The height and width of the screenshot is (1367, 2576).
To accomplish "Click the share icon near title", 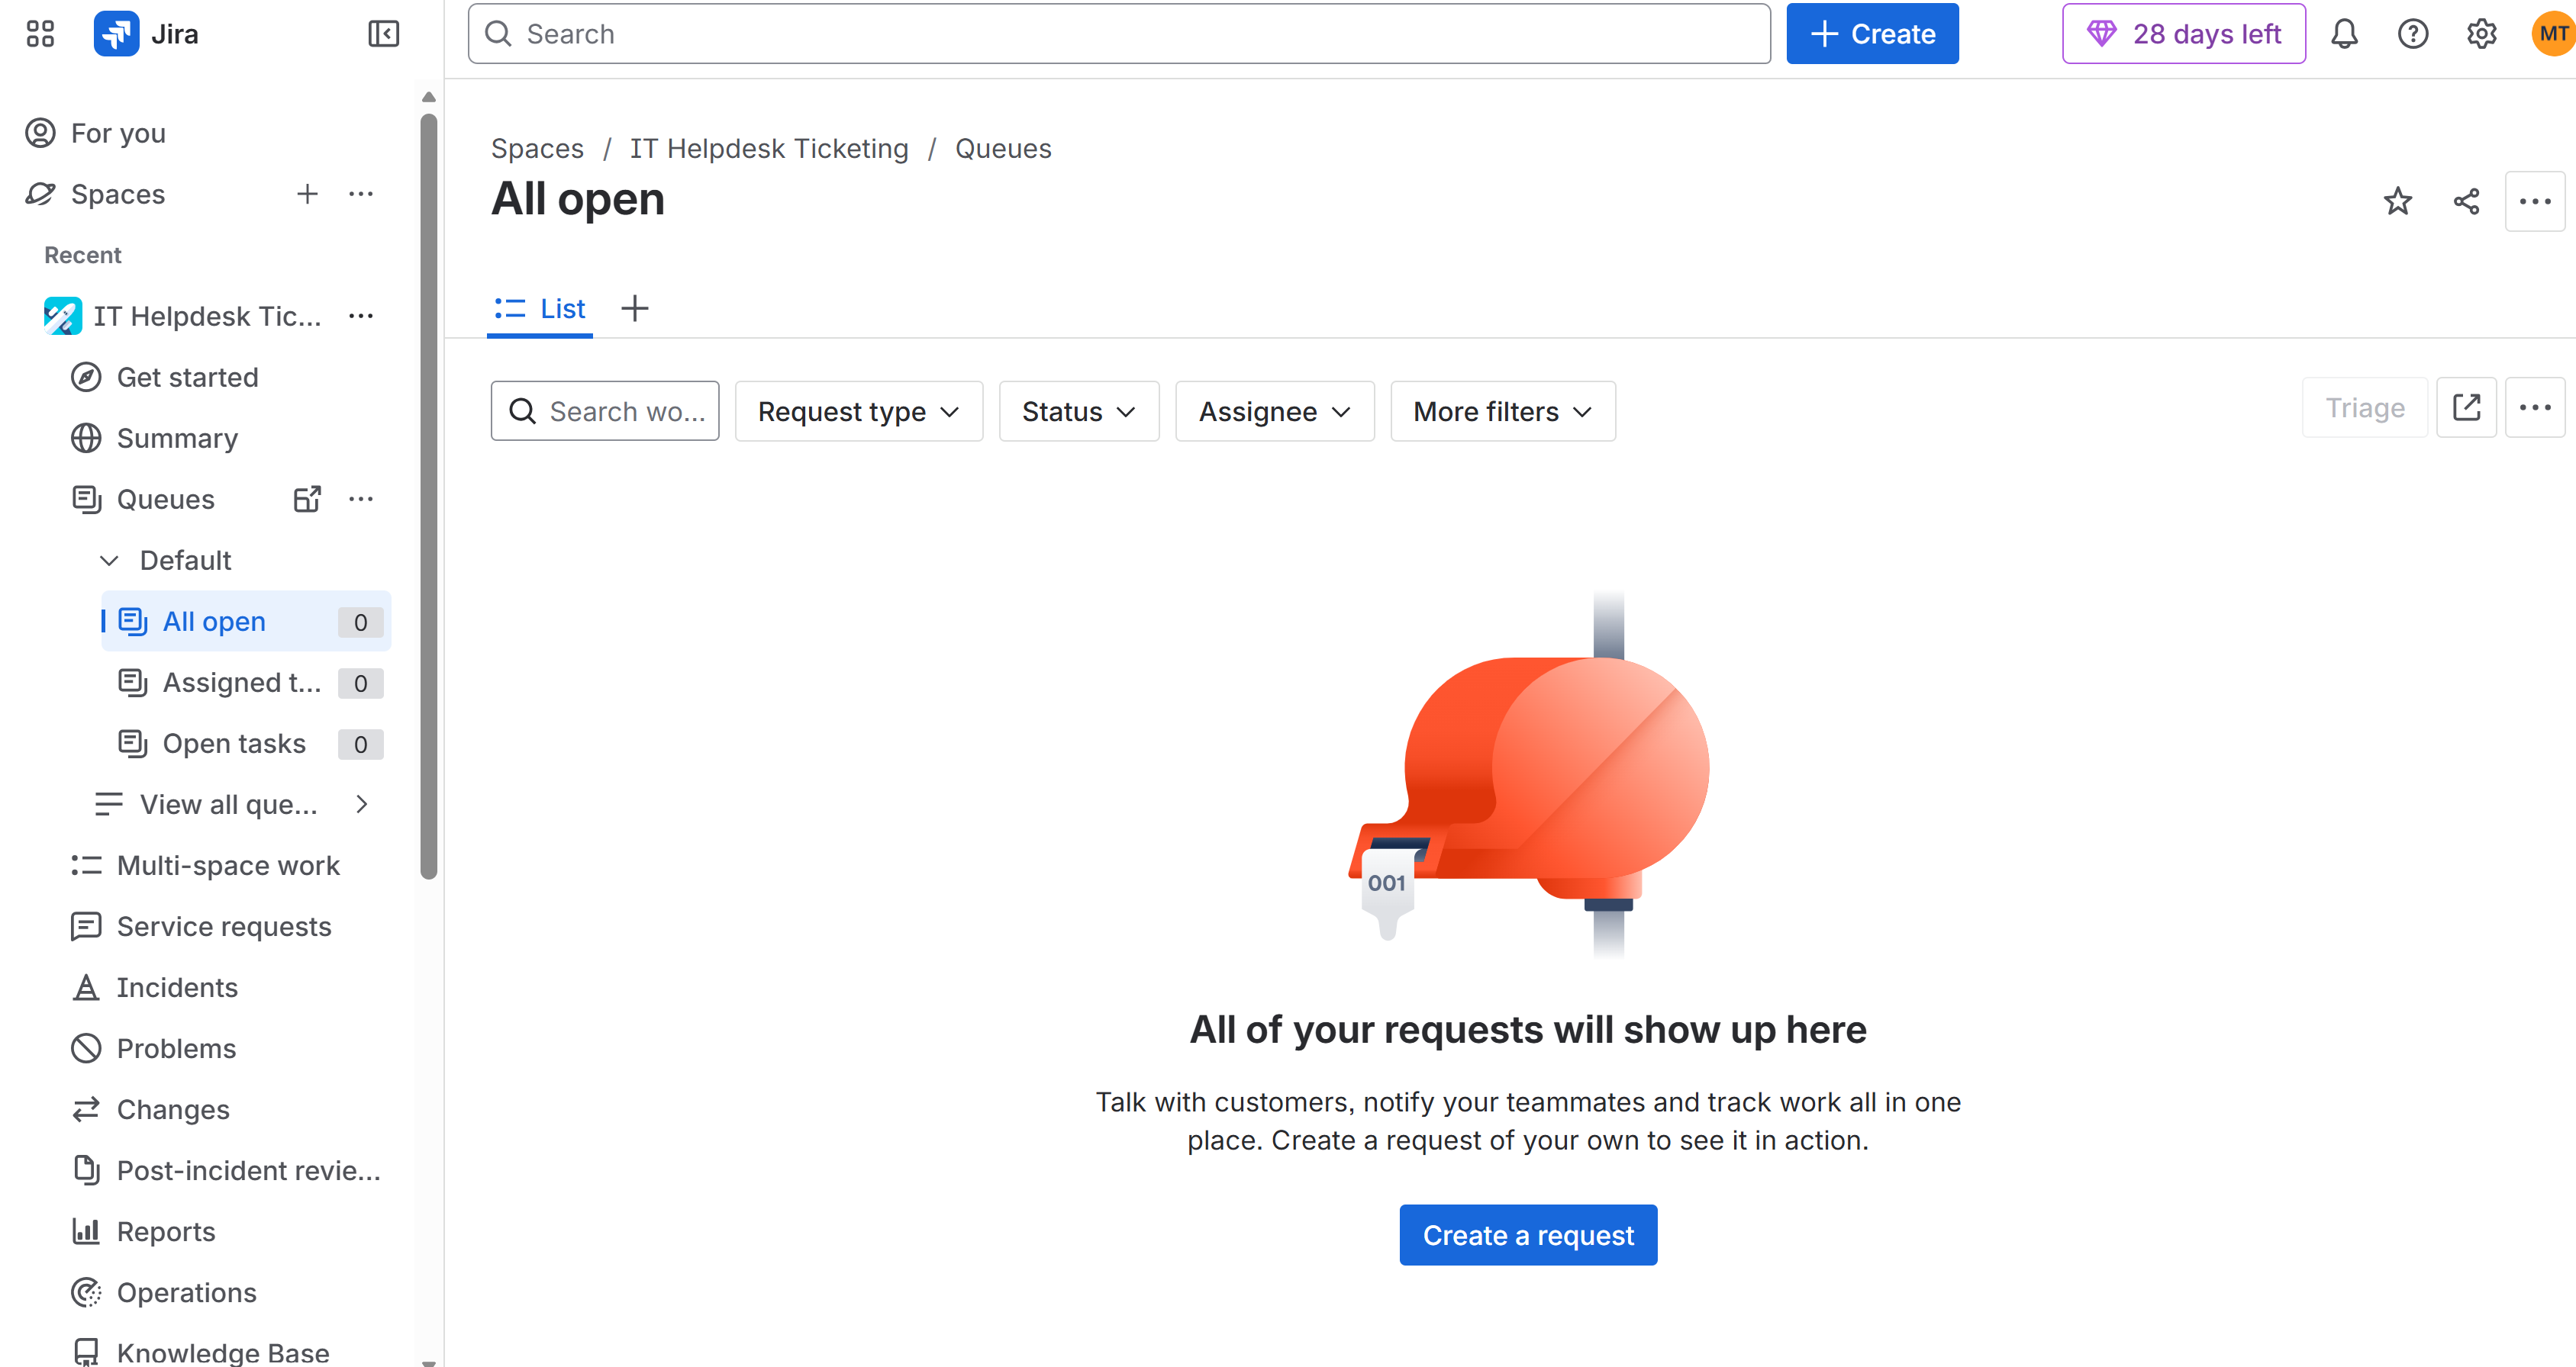I will point(2466,201).
